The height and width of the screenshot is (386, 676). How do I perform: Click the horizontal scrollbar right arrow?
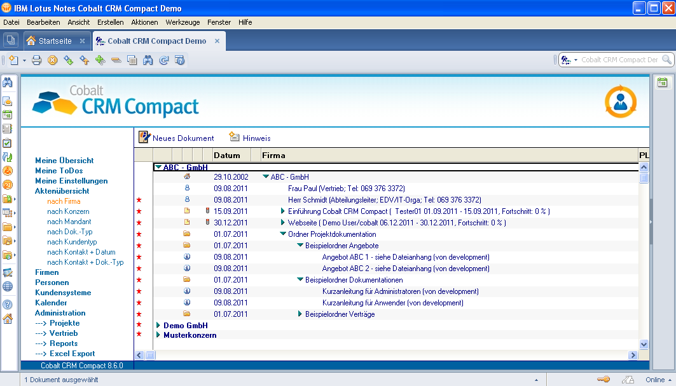[x=633, y=355]
